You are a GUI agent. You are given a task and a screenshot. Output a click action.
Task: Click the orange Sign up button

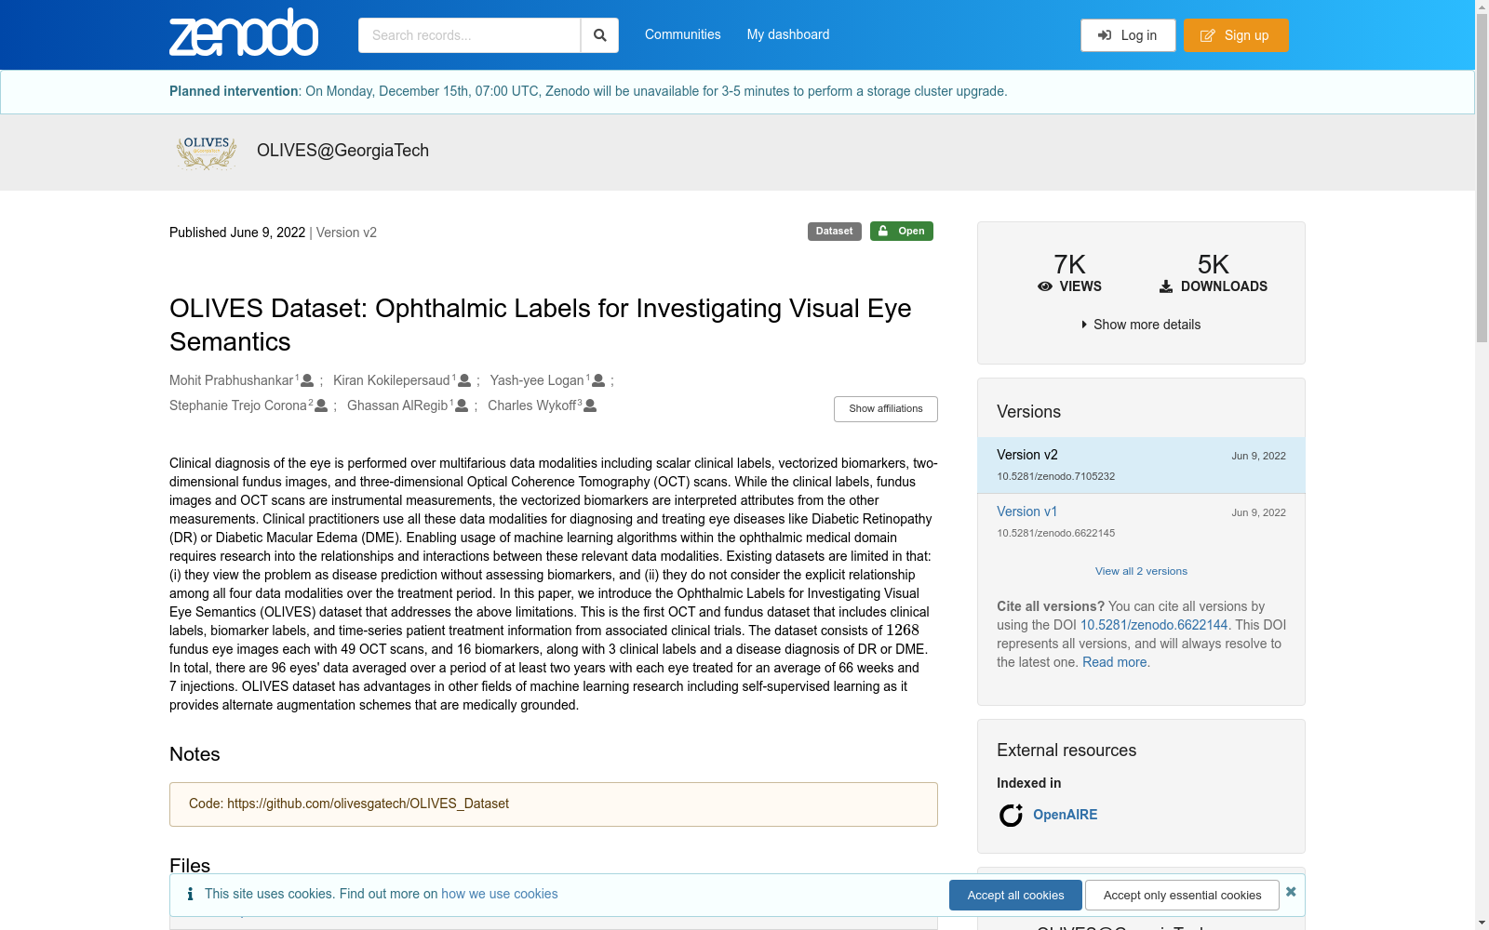click(x=1236, y=35)
